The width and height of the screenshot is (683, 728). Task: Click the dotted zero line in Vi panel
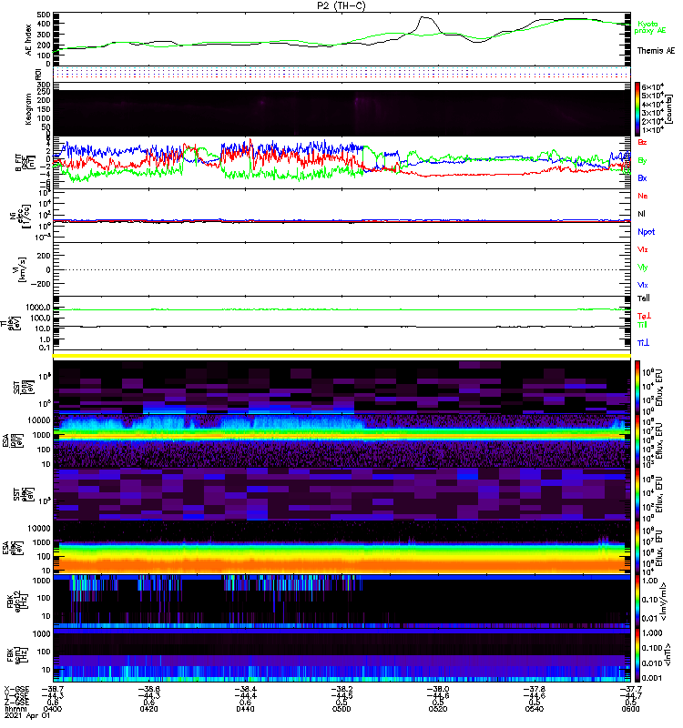(x=341, y=269)
